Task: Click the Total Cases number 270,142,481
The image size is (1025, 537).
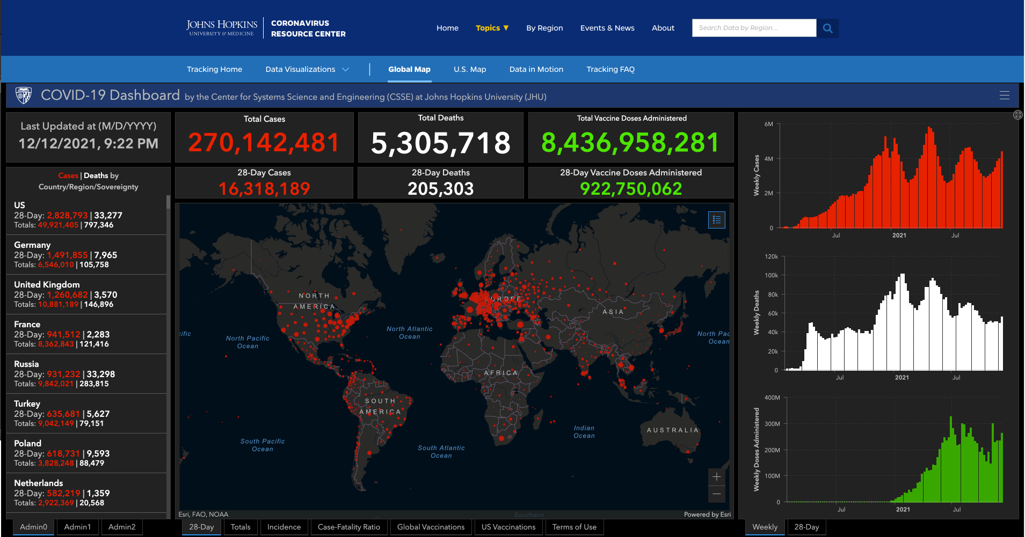Action: pos(264,143)
